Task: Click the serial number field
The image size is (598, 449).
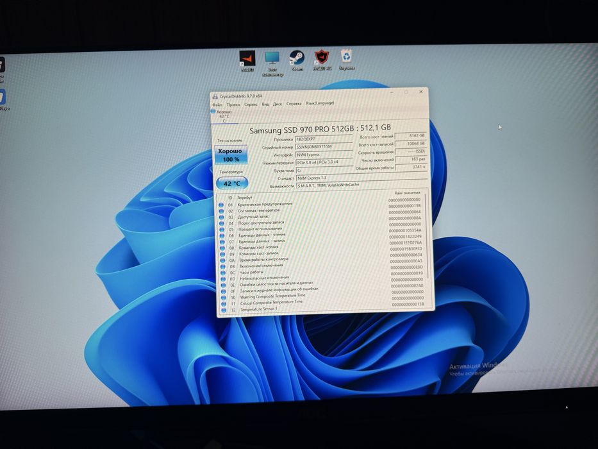Action: (x=324, y=147)
